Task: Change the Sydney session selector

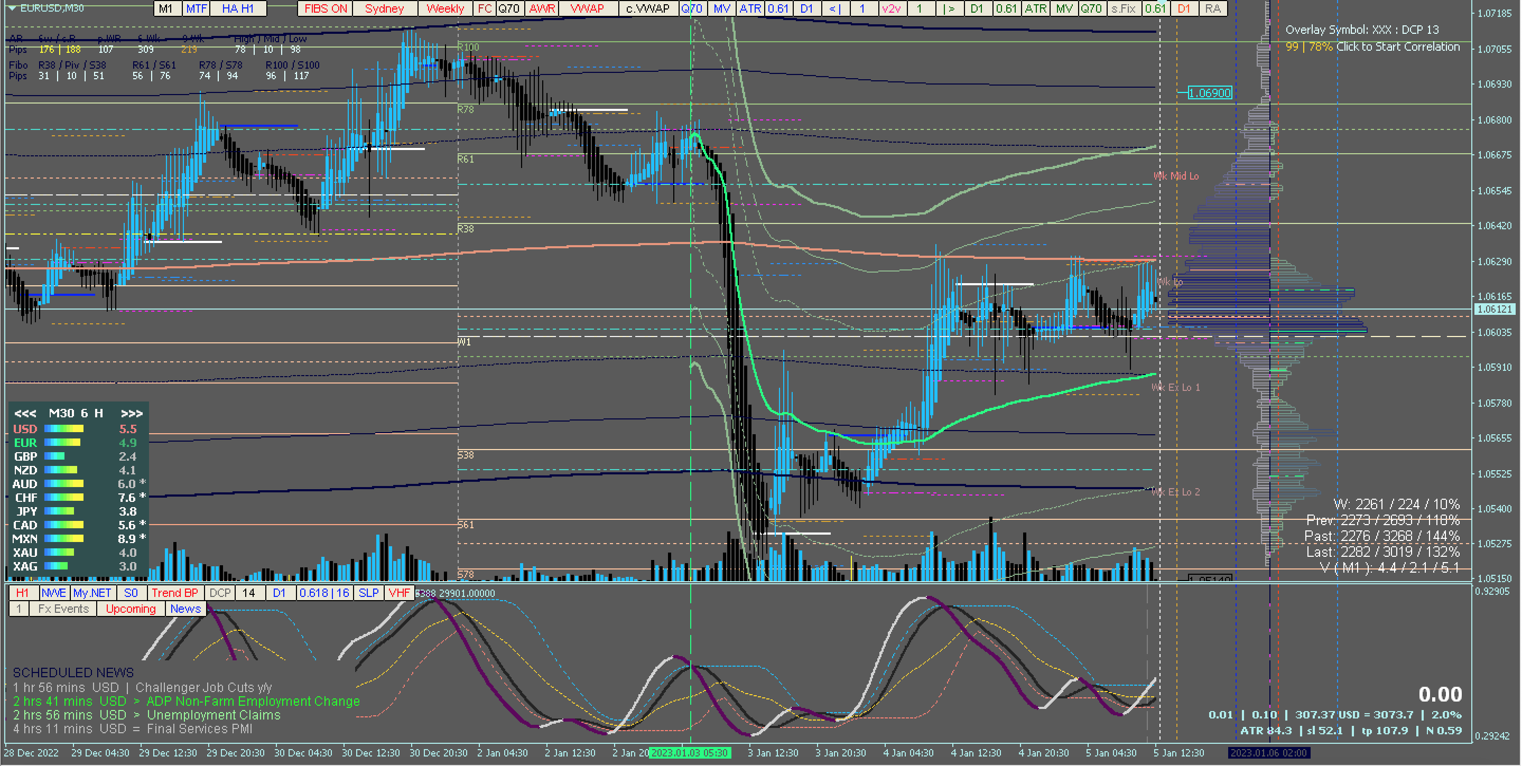Action: (x=384, y=8)
